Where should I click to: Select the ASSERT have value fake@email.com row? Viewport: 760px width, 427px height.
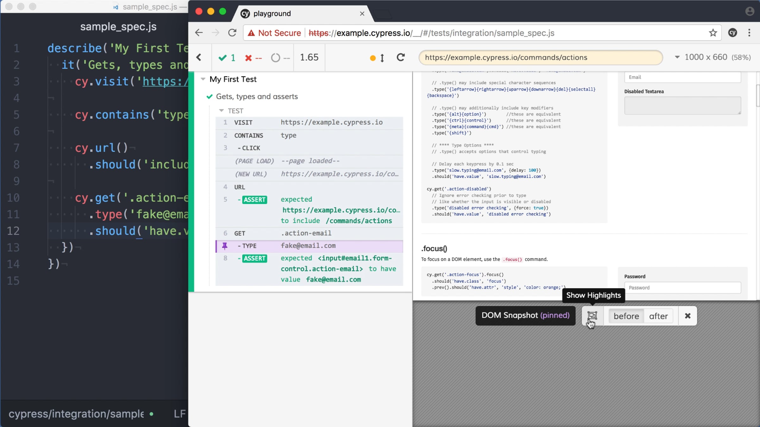(309, 269)
